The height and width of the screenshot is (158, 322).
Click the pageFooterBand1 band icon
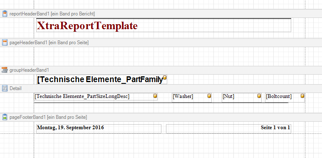click(x=5, y=117)
